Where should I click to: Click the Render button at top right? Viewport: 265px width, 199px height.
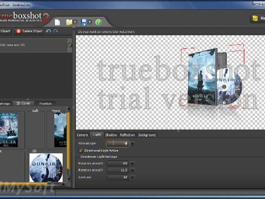coord(258,18)
